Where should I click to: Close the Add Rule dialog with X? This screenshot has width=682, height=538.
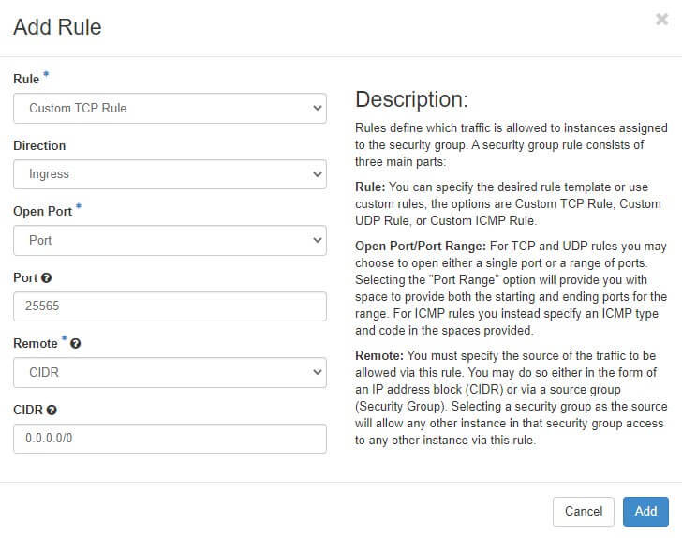[x=661, y=19]
